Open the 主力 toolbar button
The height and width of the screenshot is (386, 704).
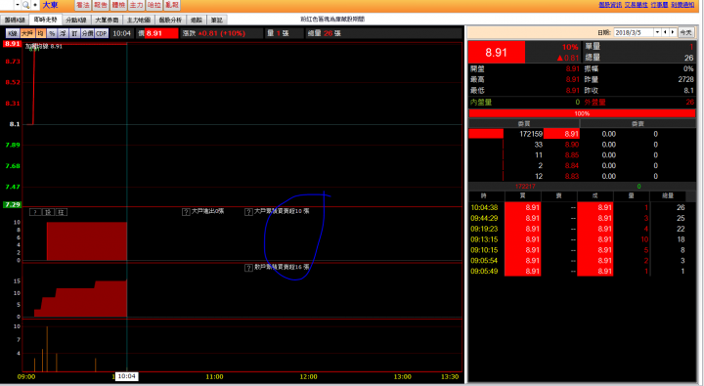click(x=136, y=5)
